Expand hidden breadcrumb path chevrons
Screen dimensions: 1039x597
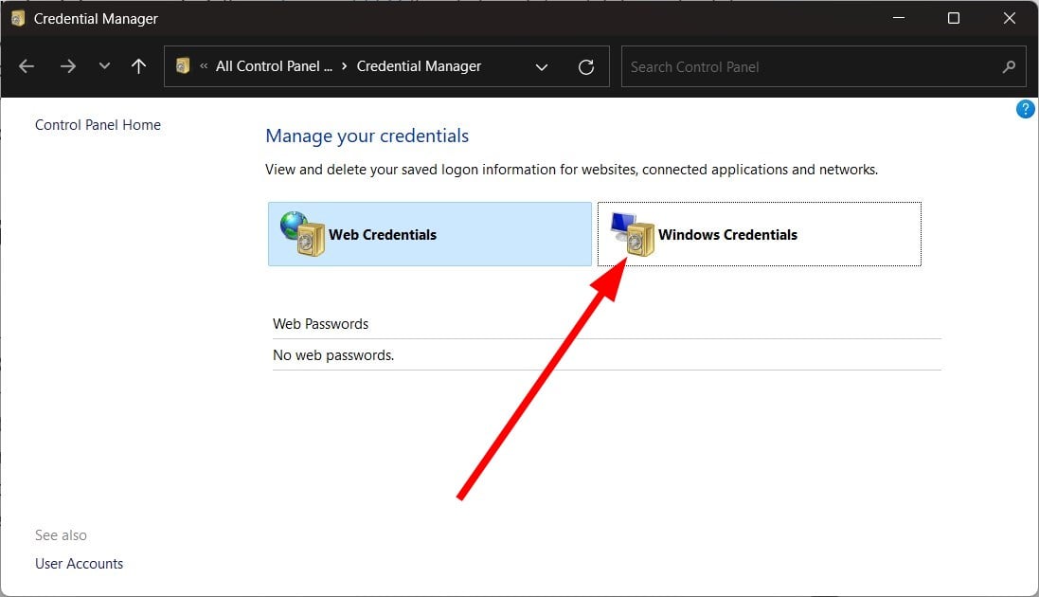pyautogui.click(x=204, y=66)
